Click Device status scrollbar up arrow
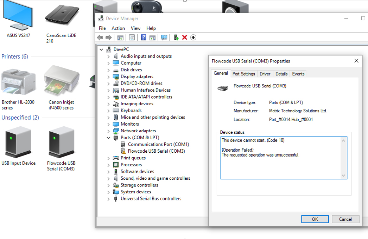368x239 pixels. (344, 141)
